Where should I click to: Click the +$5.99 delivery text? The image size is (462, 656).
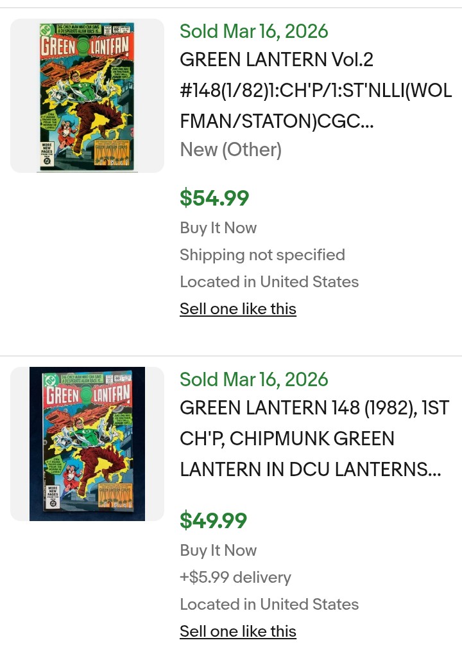pos(235,578)
